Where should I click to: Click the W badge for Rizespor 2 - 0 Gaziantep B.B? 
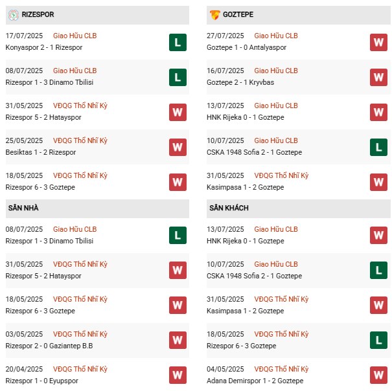coord(178,340)
